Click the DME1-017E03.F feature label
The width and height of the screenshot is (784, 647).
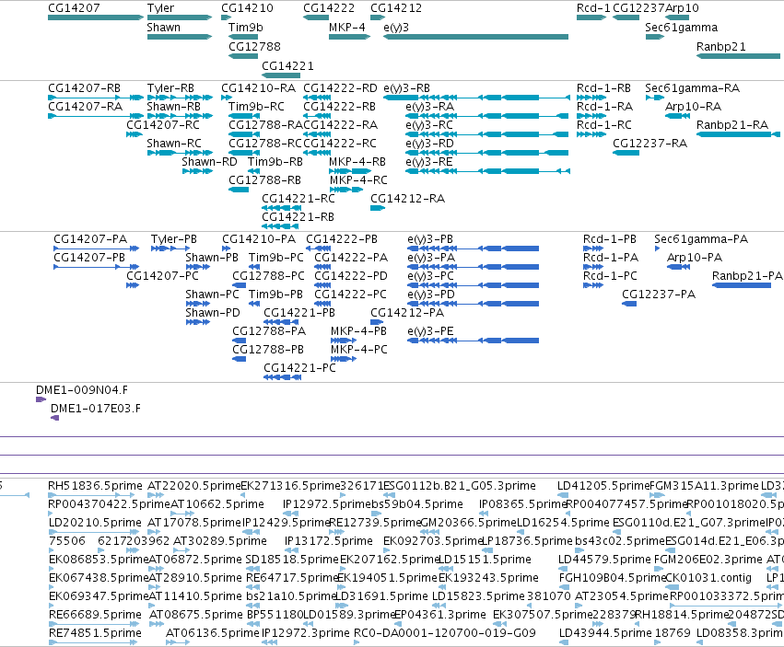click(96, 409)
